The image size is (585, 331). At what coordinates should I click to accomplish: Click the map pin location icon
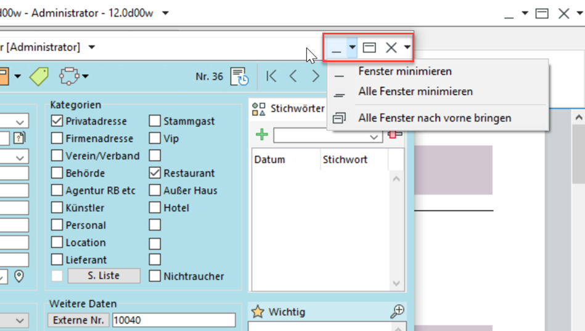pos(19,276)
